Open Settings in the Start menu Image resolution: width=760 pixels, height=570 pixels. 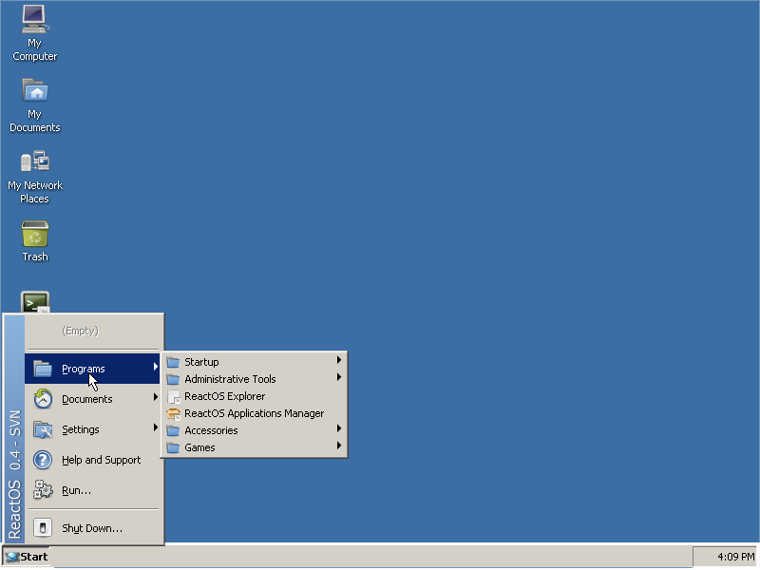[x=92, y=429]
